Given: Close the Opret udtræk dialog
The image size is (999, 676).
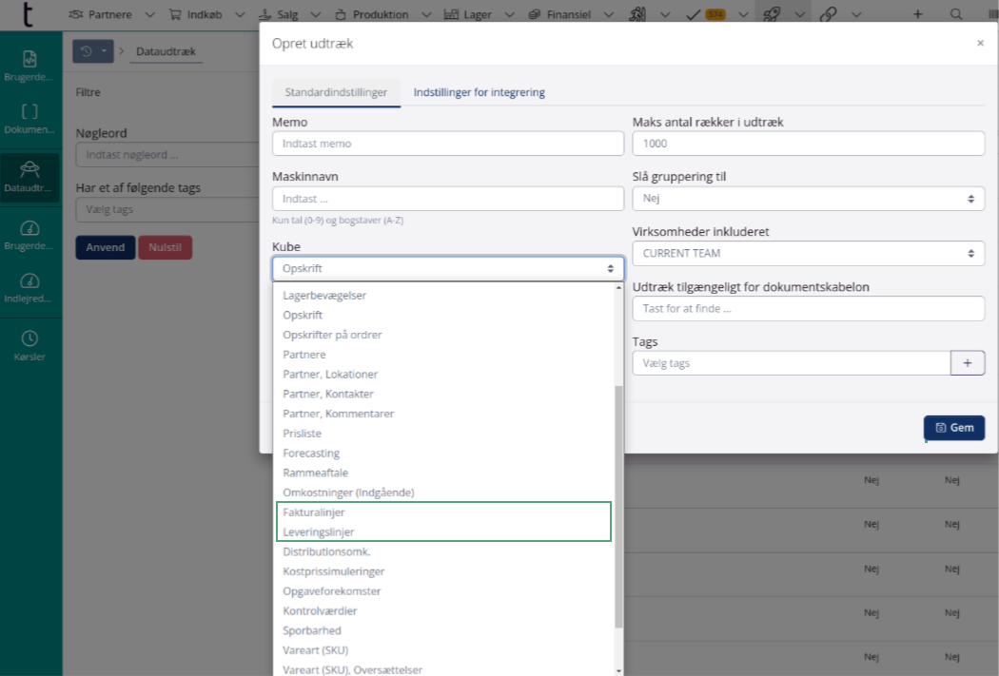Looking at the screenshot, I should pyautogui.click(x=980, y=44).
